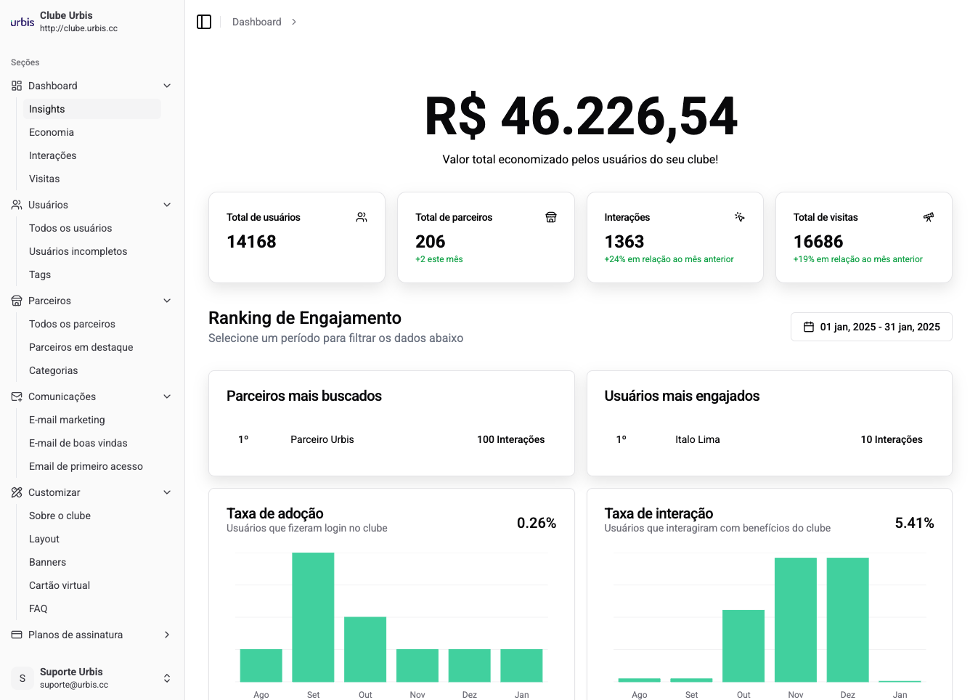Expand the Planos de assinatura section
This screenshot has height=700, width=970.
click(x=167, y=635)
